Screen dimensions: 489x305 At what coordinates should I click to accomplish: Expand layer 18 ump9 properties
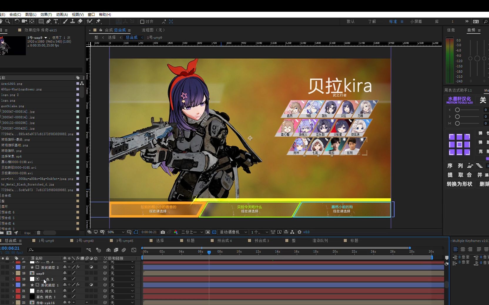coord(13,273)
